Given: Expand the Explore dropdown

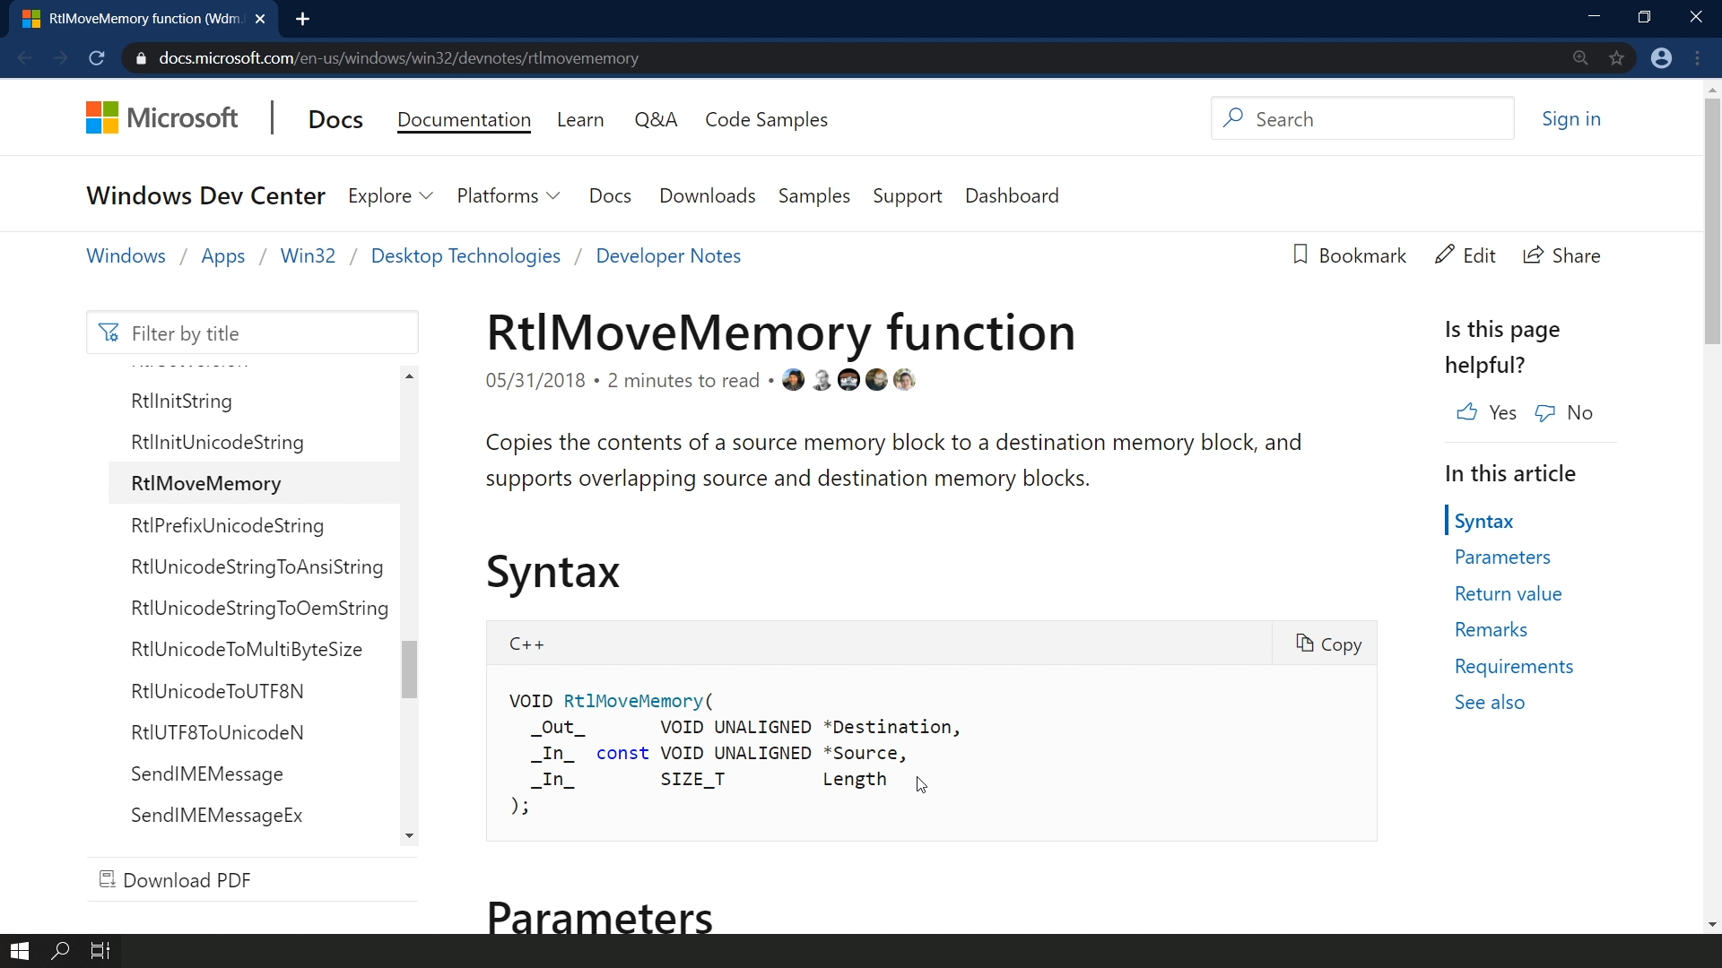Looking at the screenshot, I should tap(390, 195).
